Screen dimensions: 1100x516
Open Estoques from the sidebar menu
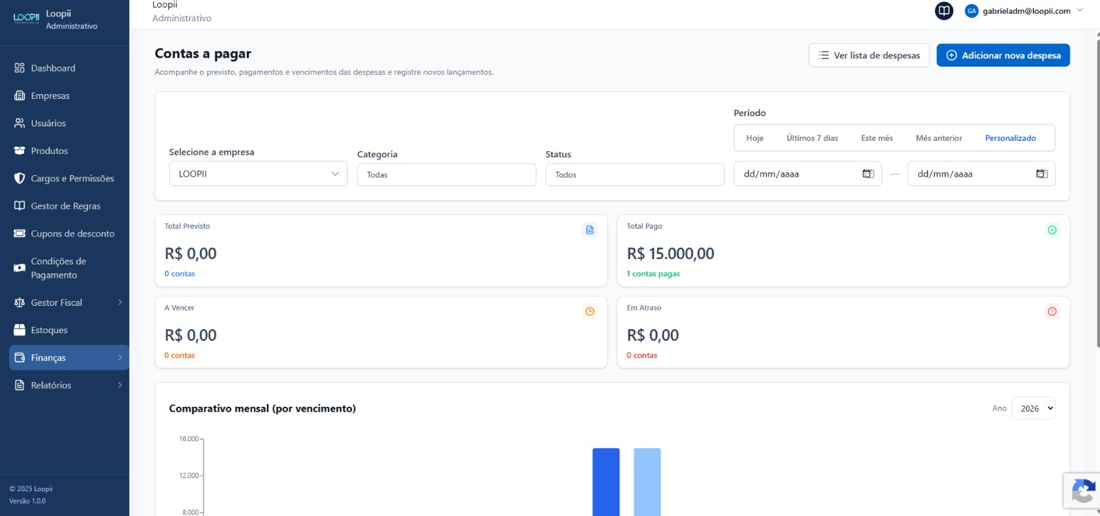coord(69,330)
